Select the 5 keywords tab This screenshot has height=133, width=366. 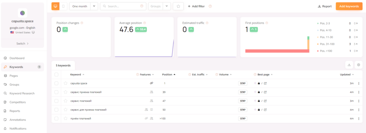pyautogui.click(x=63, y=65)
